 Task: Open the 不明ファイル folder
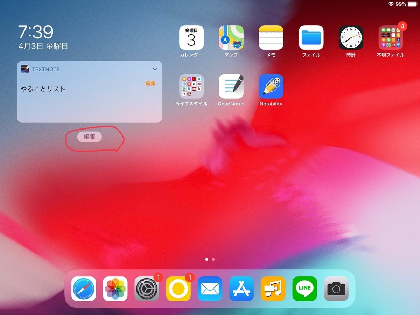pos(391,38)
